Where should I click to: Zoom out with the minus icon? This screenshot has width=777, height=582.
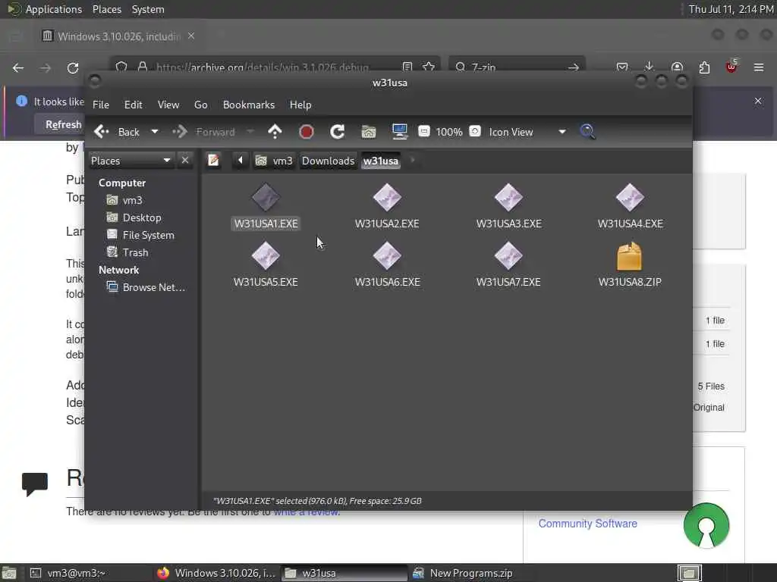click(x=423, y=131)
